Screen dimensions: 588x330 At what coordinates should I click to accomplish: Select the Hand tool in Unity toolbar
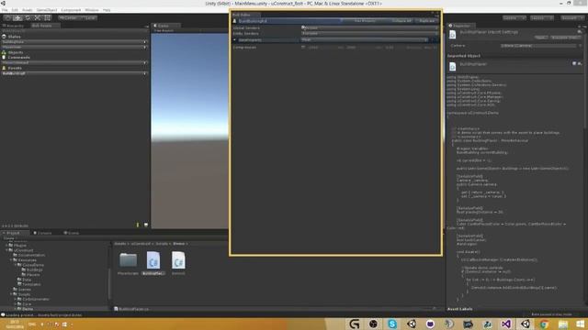pyautogui.click(x=7, y=17)
